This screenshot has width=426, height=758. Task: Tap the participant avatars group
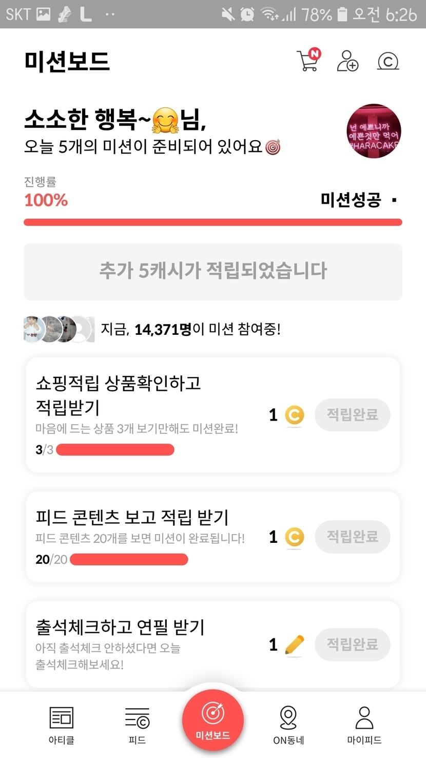point(59,329)
